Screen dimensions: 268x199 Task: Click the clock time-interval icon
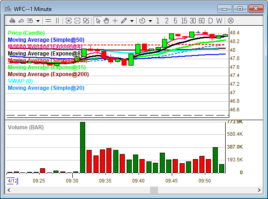[x=142, y=21]
